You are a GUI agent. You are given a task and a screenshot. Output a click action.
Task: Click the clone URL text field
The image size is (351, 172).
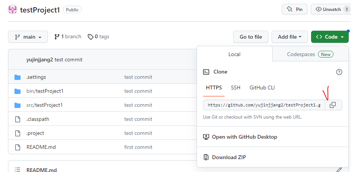click(264, 105)
